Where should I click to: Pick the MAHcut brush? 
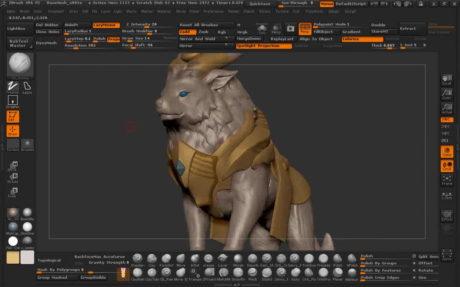point(352,274)
